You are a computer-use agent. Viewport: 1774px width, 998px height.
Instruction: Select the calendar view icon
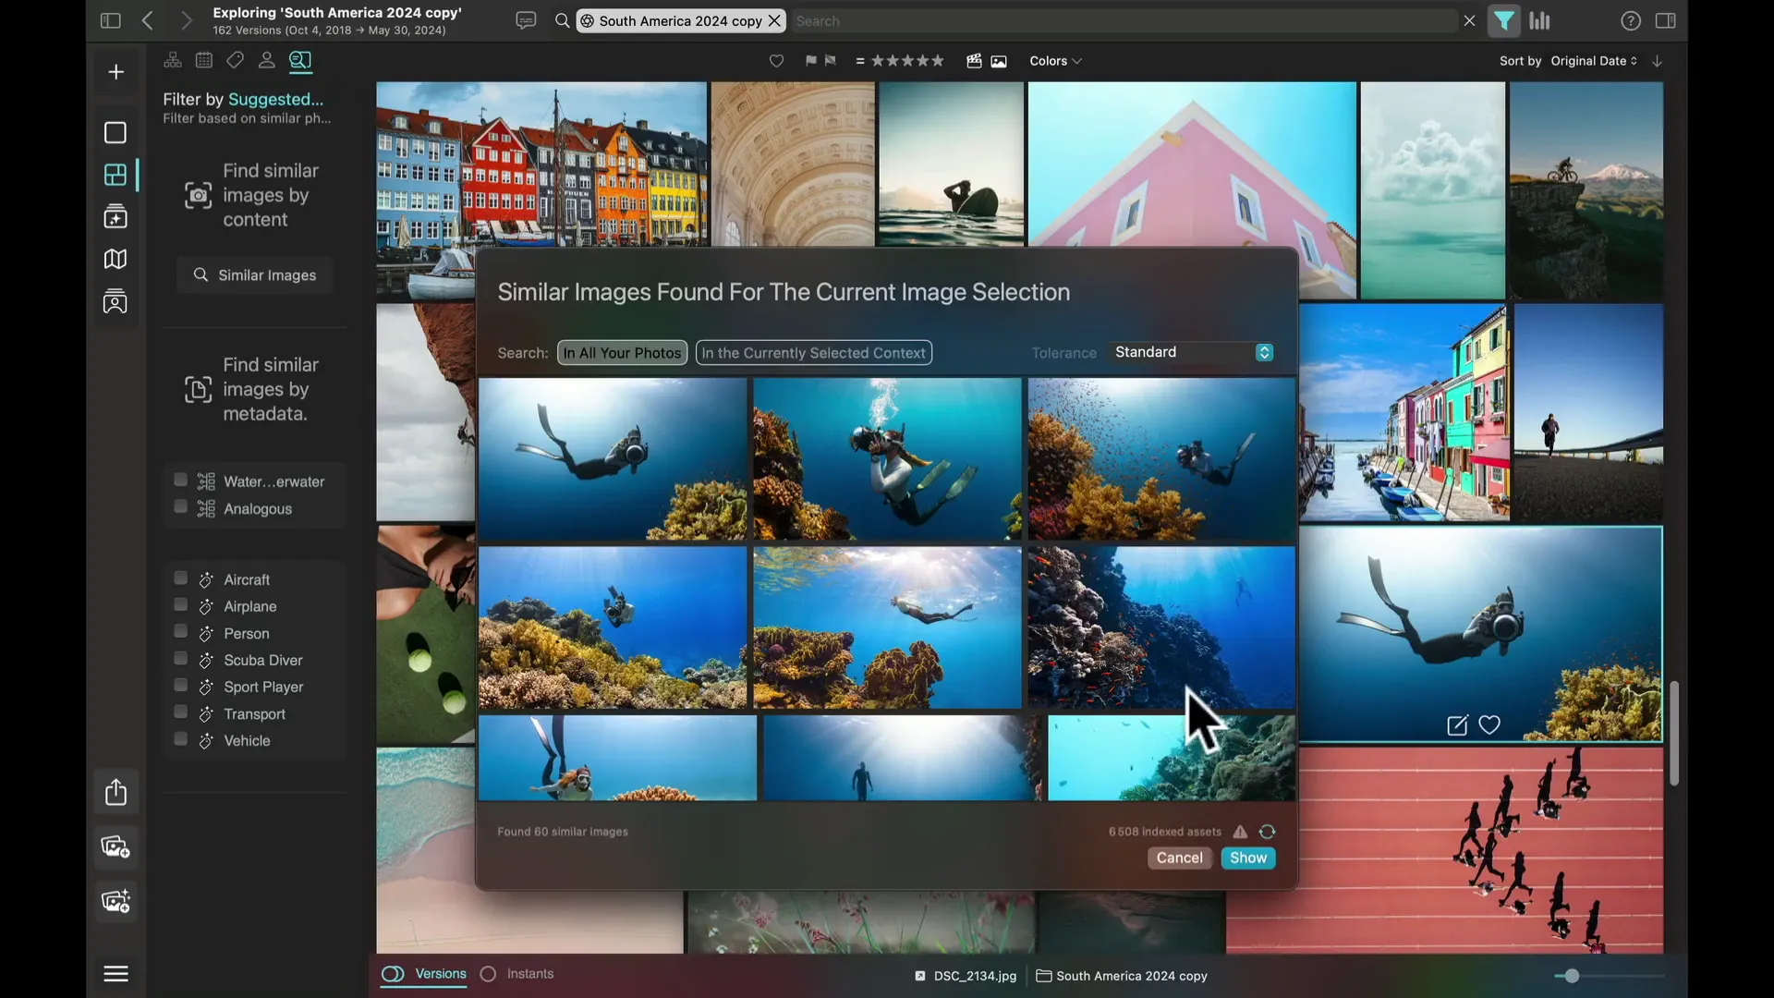click(203, 60)
